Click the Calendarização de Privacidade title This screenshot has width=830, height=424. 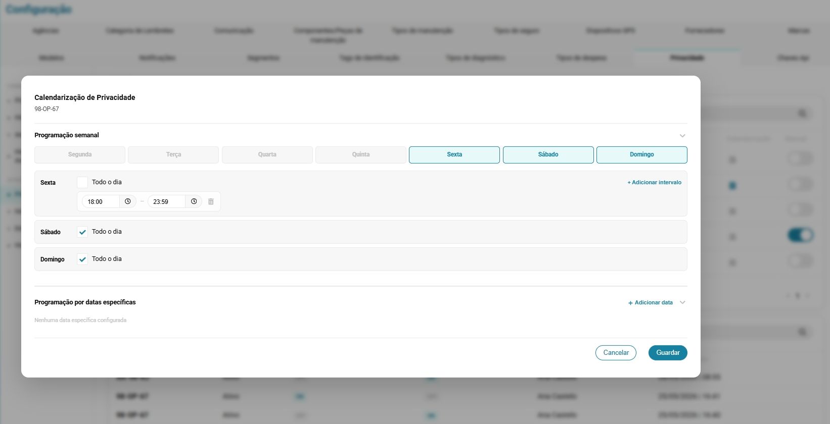85,97
